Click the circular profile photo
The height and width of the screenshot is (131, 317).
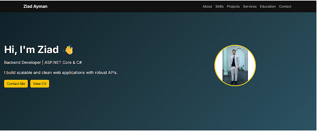(235, 65)
